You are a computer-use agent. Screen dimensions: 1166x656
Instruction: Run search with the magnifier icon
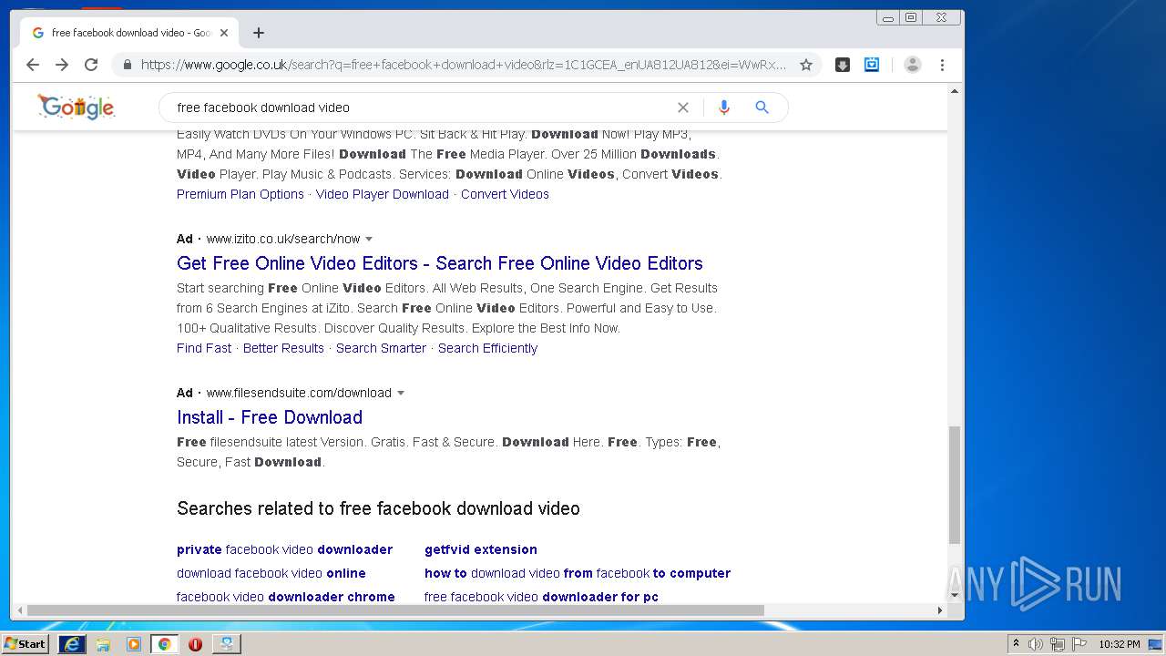pos(762,108)
